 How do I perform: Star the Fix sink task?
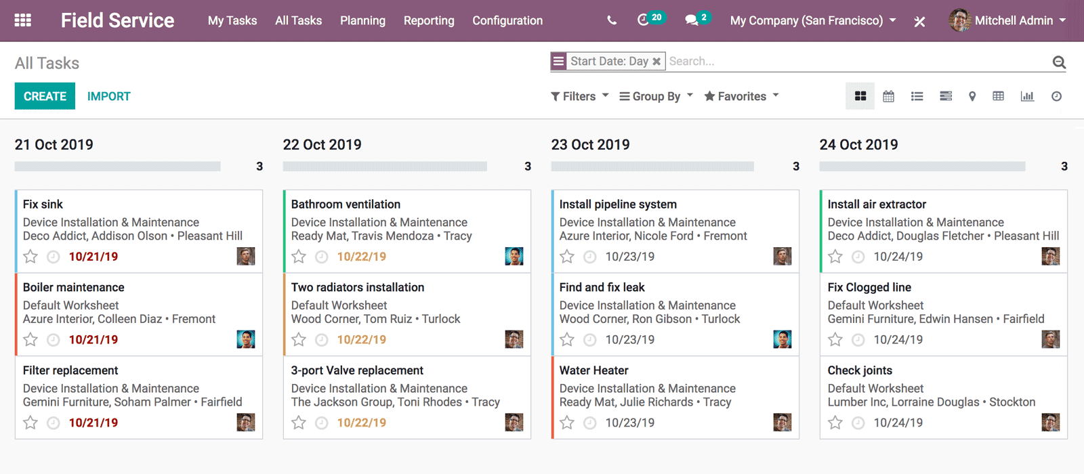(30, 257)
